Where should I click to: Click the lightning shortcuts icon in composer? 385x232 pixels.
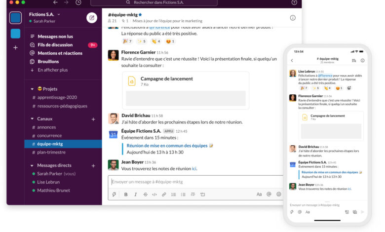[x=114, y=194]
